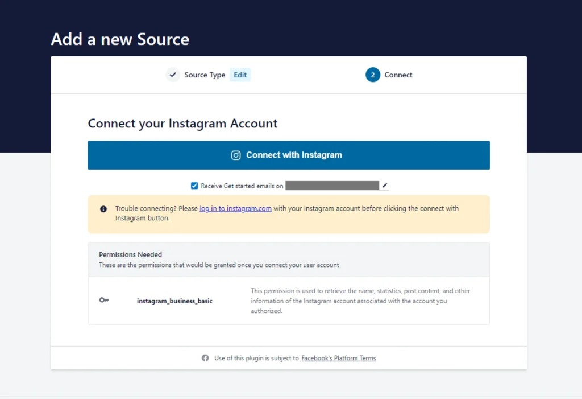Select the Source Type step label
This screenshot has height=399, width=582.
click(205, 75)
